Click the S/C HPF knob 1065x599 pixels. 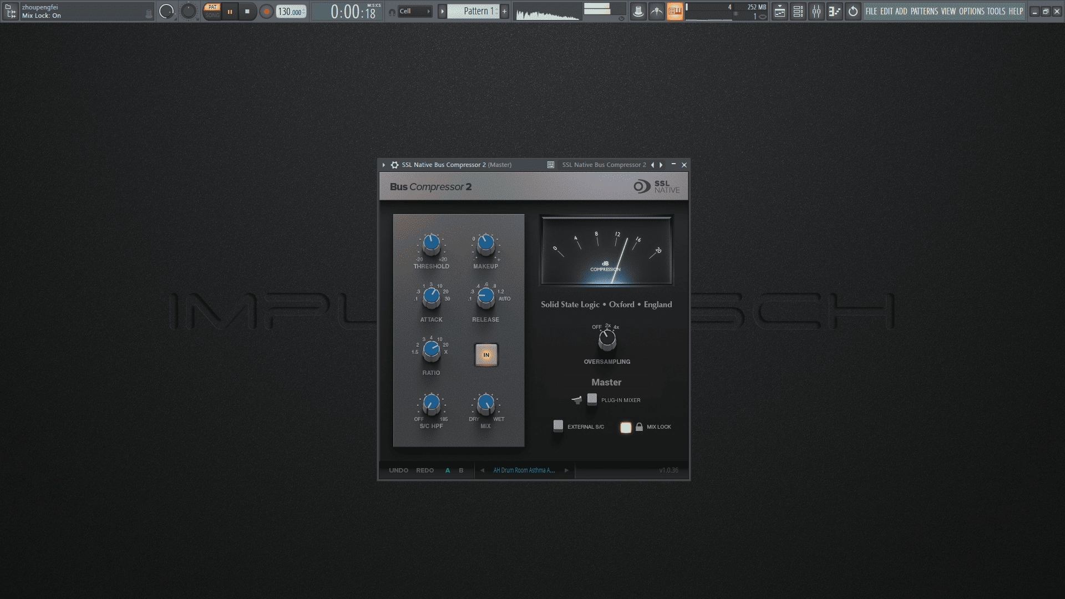[432, 404]
